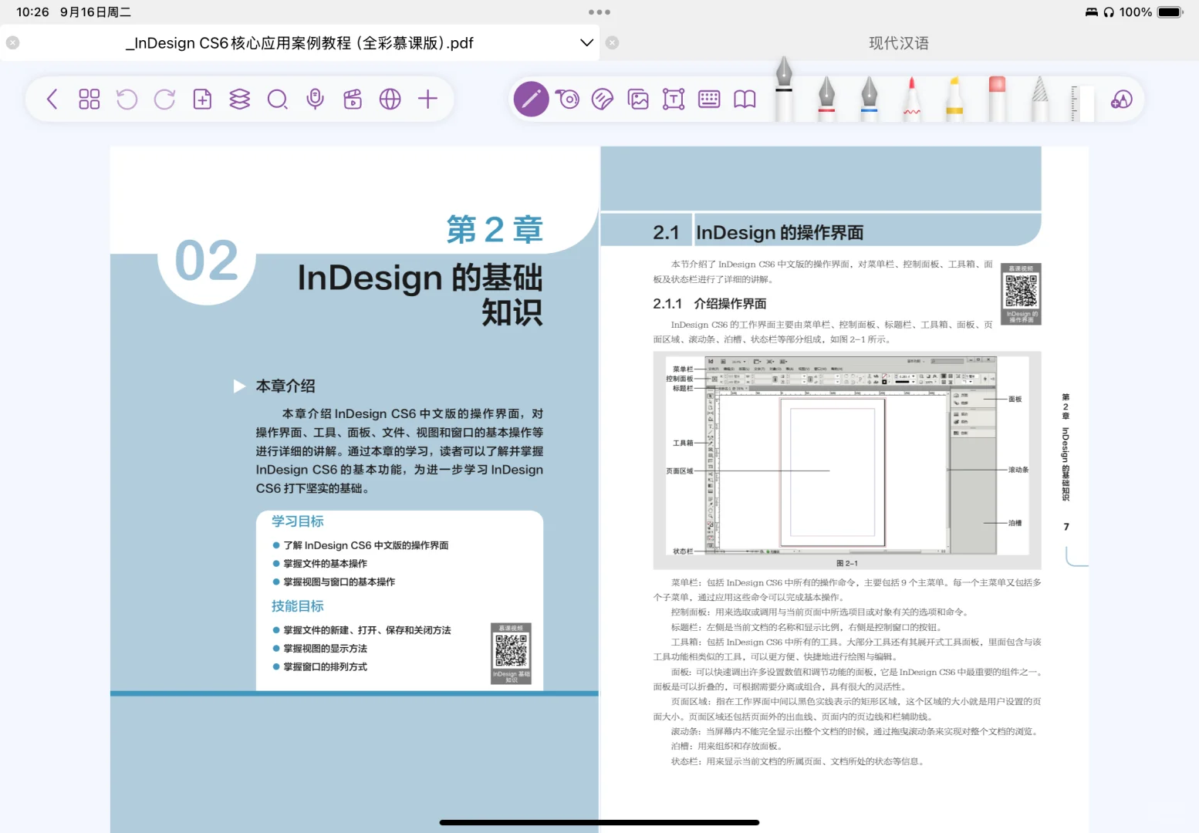
Task: Select the ruler tool
Action: point(1082,103)
